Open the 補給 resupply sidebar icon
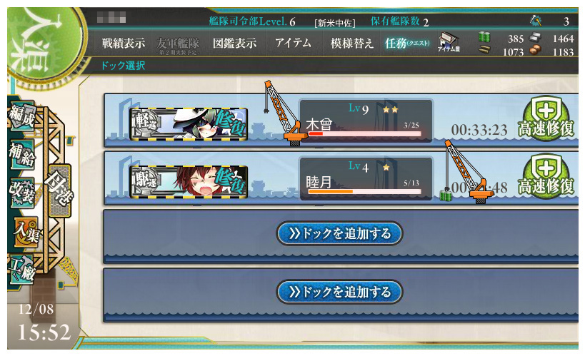The image size is (585, 356). click(x=22, y=154)
